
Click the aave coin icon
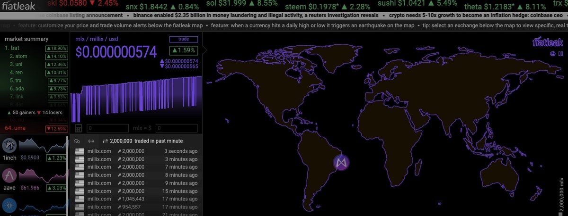9,175
